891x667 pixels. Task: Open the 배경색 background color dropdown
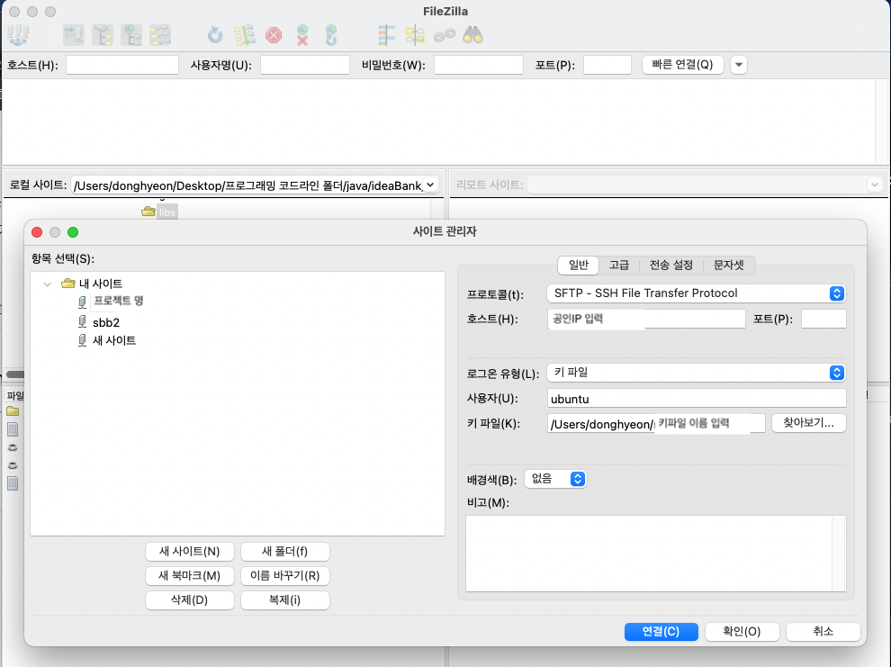click(555, 479)
